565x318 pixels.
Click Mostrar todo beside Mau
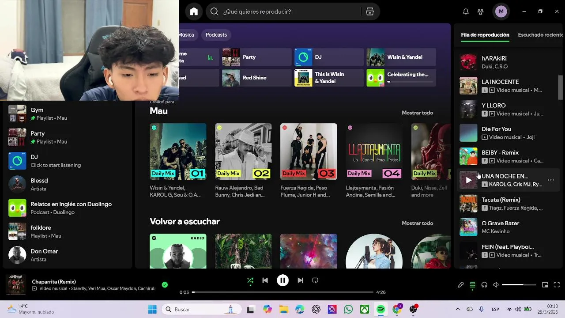417,113
